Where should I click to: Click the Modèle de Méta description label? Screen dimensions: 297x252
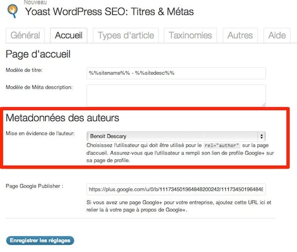point(39,88)
